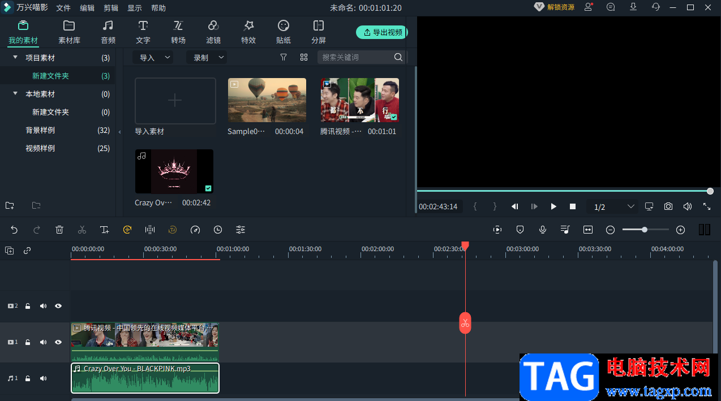Click the filter funnel icon
The image size is (721, 401).
tap(284, 57)
